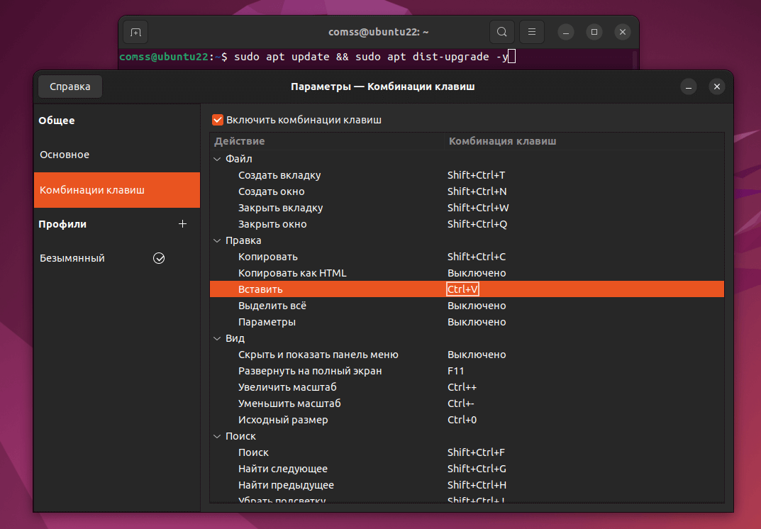
Task: Minimize the Параметры preferences dialog
Action: [689, 87]
